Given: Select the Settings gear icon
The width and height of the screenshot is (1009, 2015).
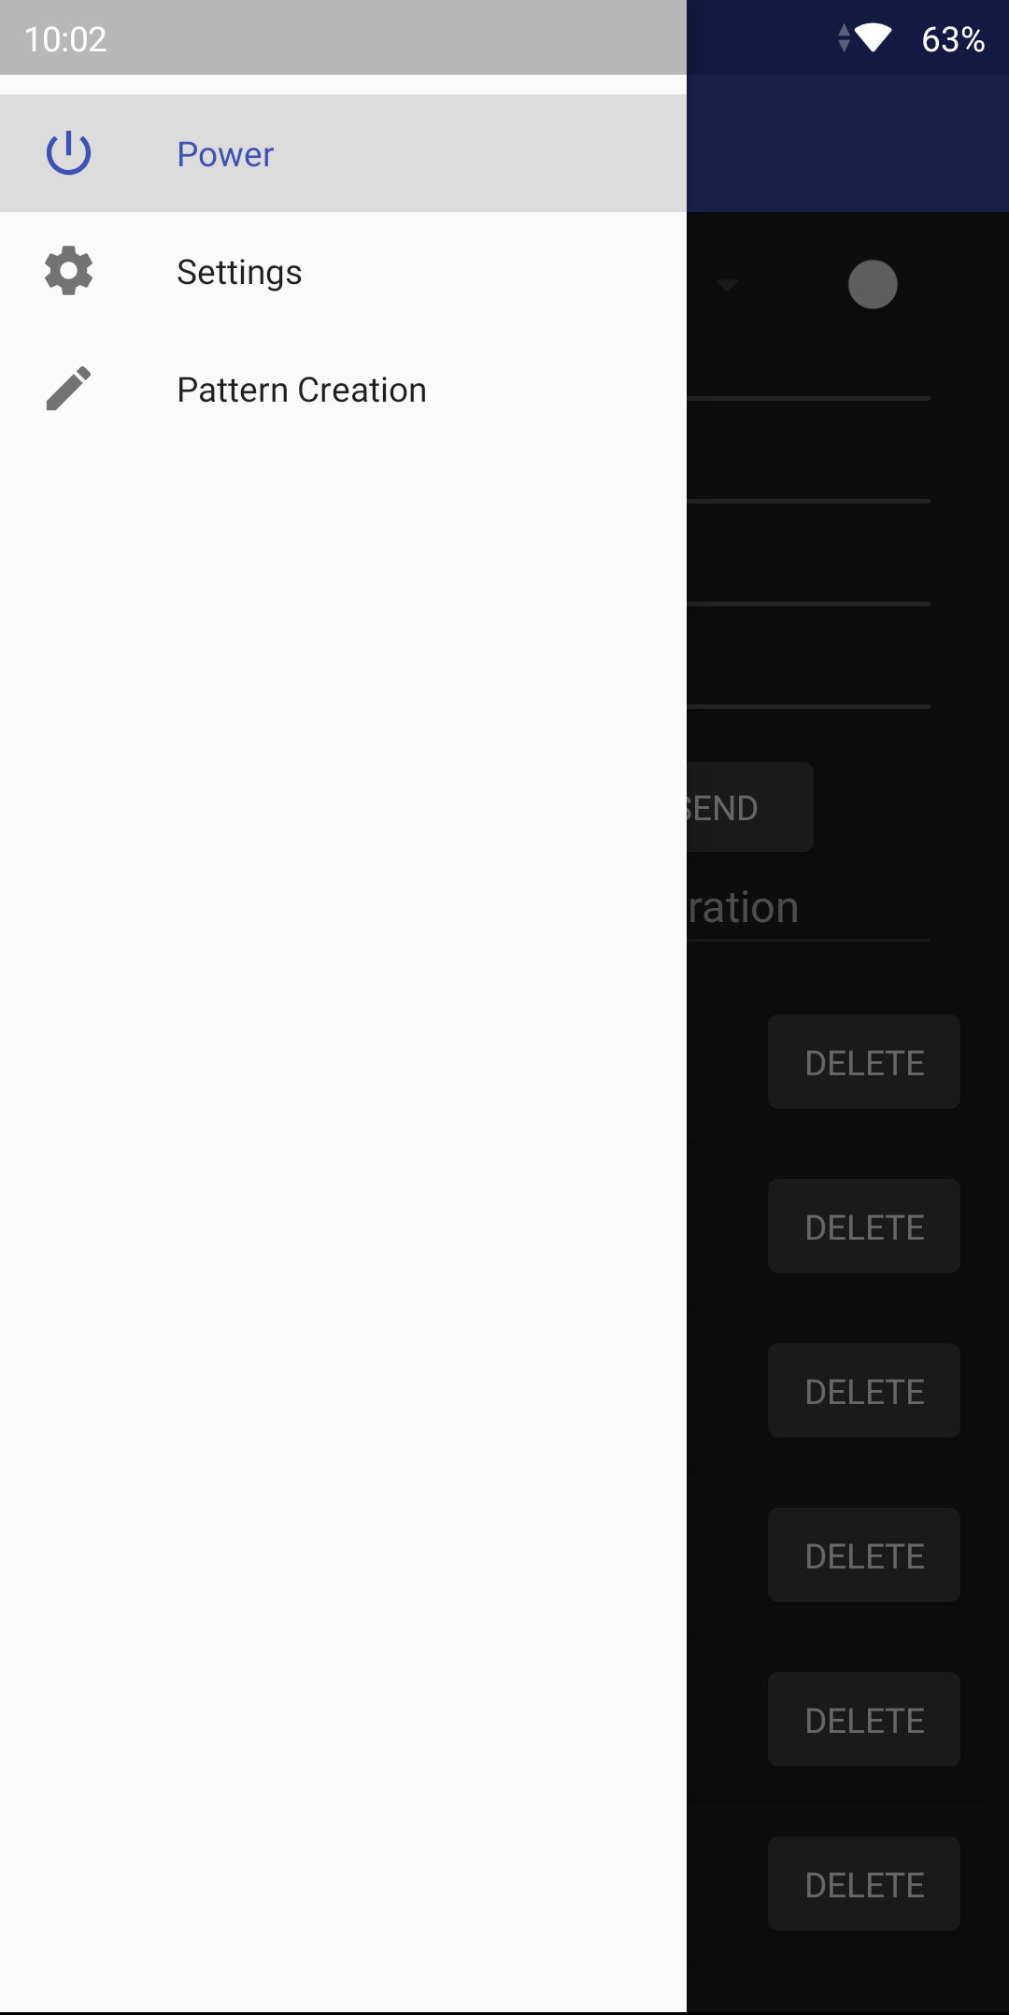Looking at the screenshot, I should [x=68, y=271].
